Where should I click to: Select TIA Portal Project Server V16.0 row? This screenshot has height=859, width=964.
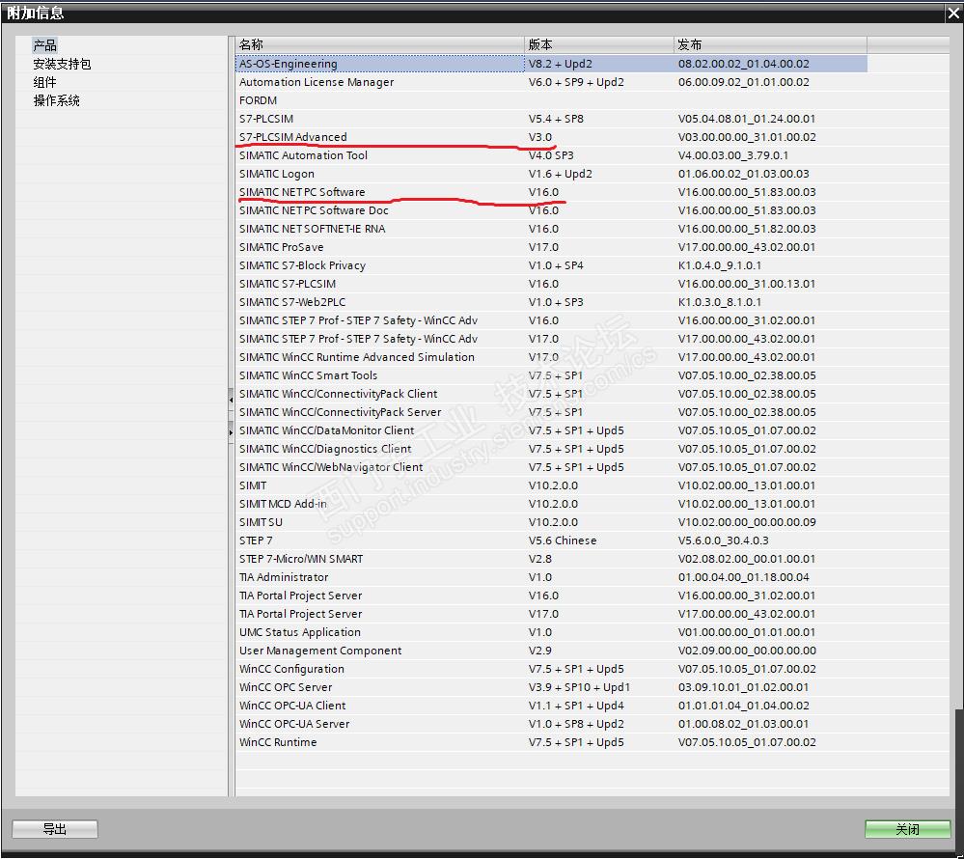tap(551, 596)
